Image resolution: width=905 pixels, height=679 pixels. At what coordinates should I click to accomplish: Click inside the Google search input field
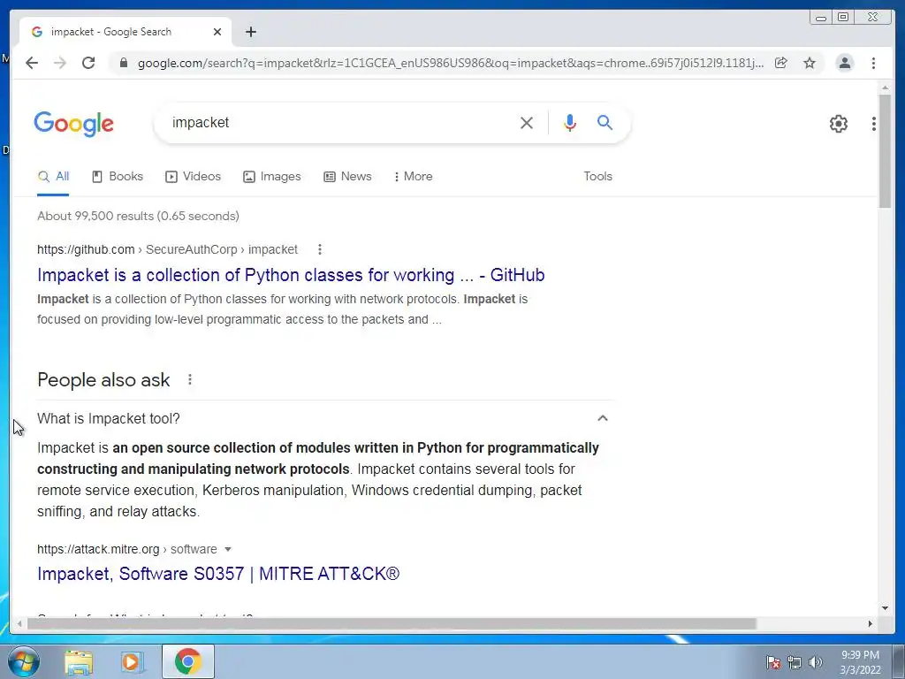click(x=340, y=122)
